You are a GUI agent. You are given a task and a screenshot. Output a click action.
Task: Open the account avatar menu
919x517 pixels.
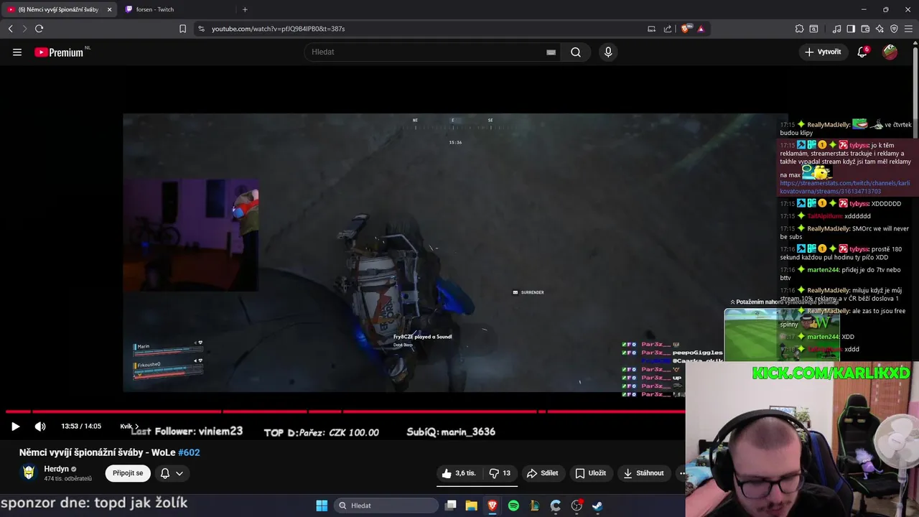point(890,52)
